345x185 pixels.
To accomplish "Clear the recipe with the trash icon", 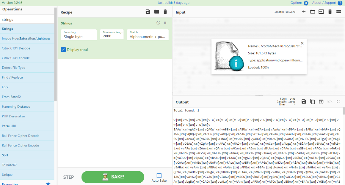I will coord(165,12).
